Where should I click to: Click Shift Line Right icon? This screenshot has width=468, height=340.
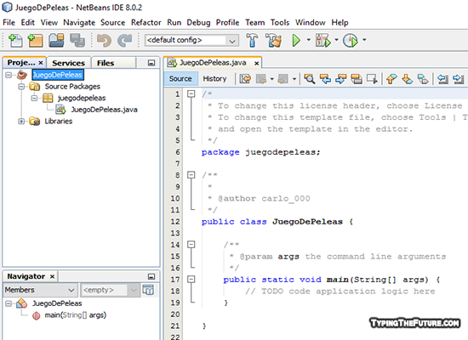[458, 79]
